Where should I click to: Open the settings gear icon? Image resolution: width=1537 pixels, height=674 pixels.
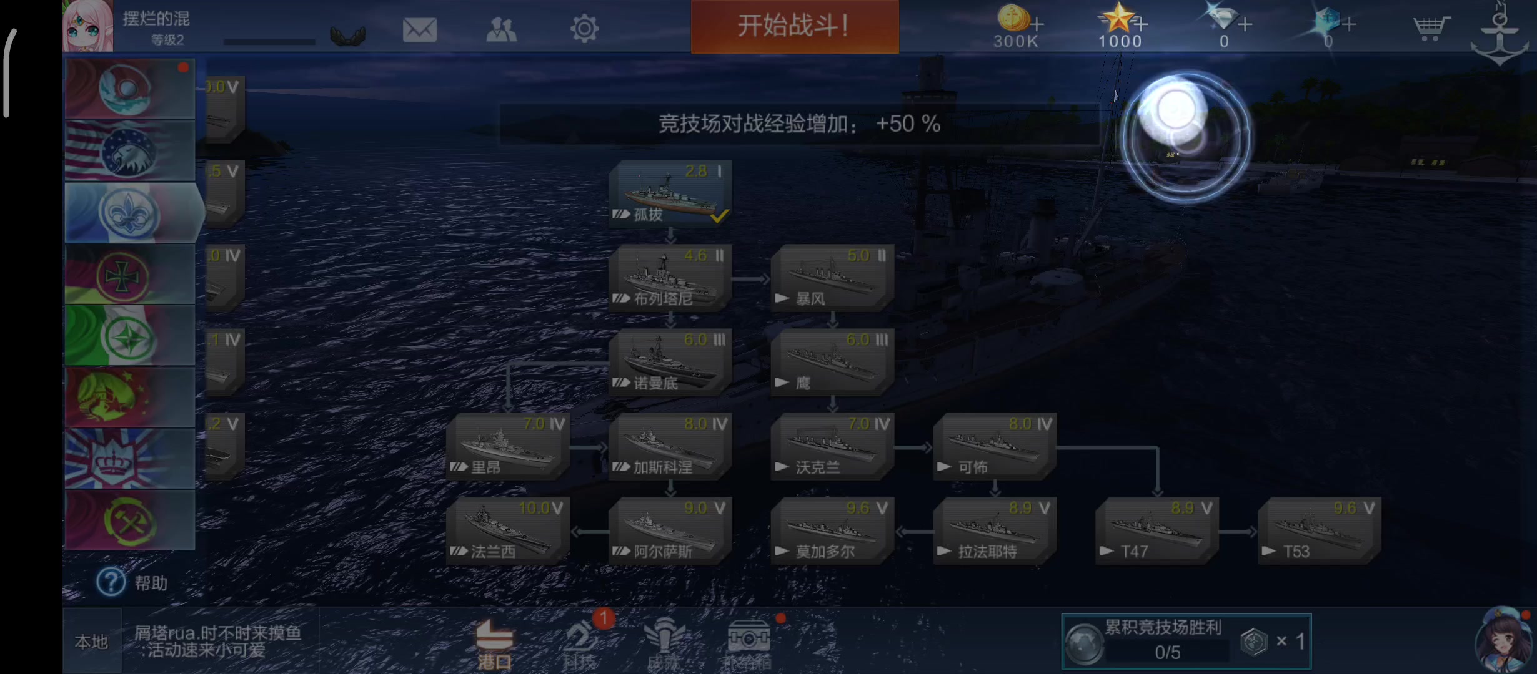[584, 29]
